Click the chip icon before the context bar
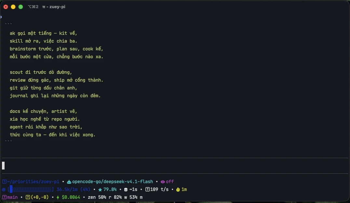The height and width of the screenshot is (203, 350). 4,190
